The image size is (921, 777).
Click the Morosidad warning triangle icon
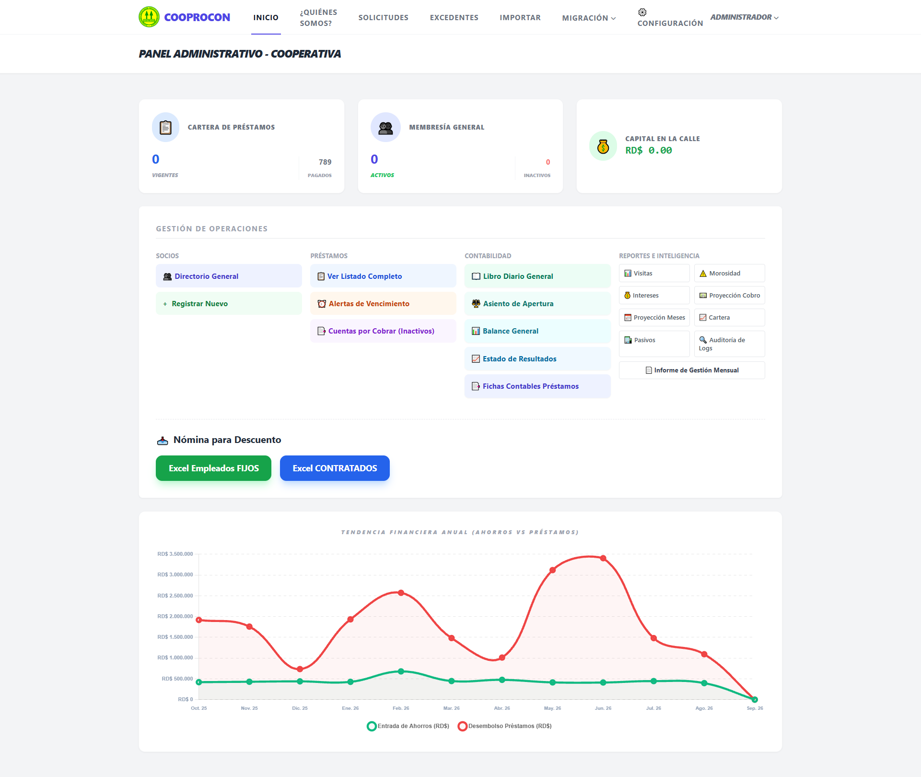(703, 274)
